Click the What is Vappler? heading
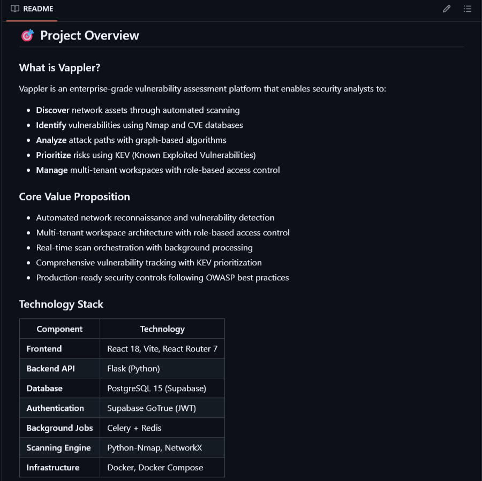Viewport: 482px width, 481px height. pos(59,68)
